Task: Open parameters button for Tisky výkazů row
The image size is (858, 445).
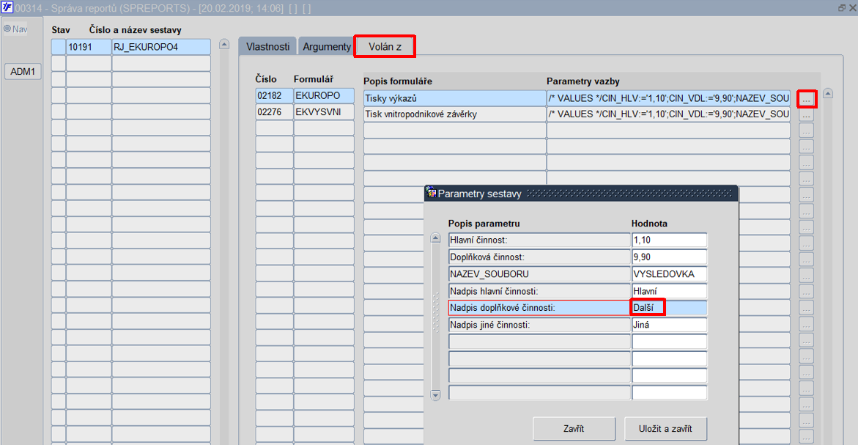Action: [807, 99]
